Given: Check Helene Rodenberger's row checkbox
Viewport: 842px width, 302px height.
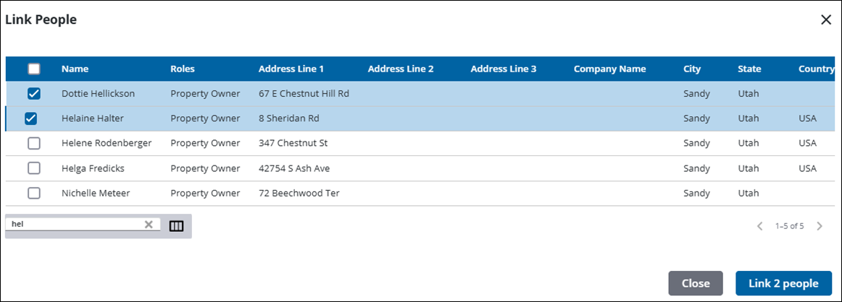Looking at the screenshot, I should (x=34, y=143).
